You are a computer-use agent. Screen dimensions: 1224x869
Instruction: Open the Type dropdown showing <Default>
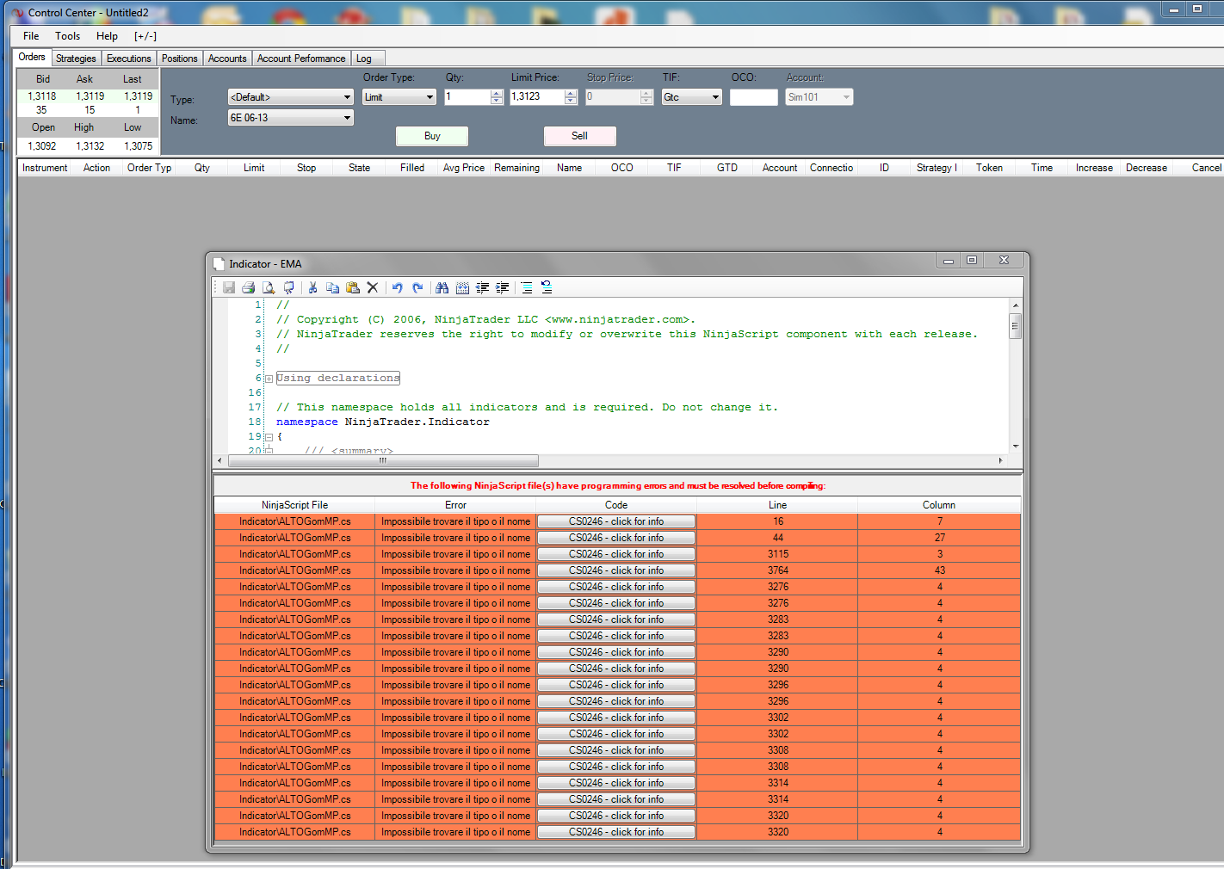[x=291, y=97]
